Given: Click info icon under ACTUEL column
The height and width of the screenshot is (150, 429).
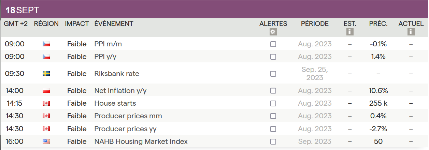Looking at the screenshot, I should coord(411,32).
